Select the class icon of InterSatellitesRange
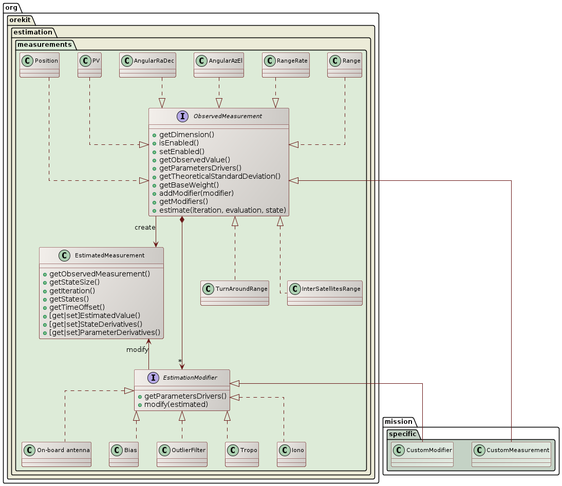Viewport: 562px width, 486px height. coord(295,289)
